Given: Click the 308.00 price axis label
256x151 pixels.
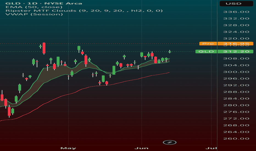Looking at the screenshot, I should 236,58.
